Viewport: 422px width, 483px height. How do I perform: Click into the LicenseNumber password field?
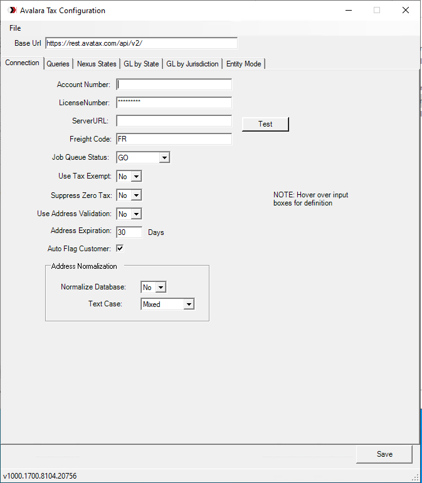(x=174, y=103)
